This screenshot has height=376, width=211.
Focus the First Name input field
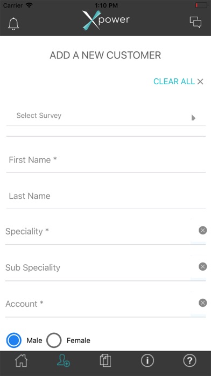pos(106,160)
